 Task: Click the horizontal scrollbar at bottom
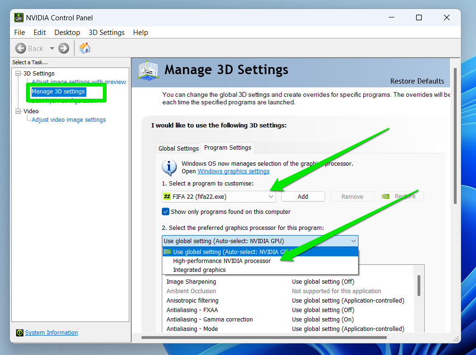pyautogui.click(x=264, y=338)
